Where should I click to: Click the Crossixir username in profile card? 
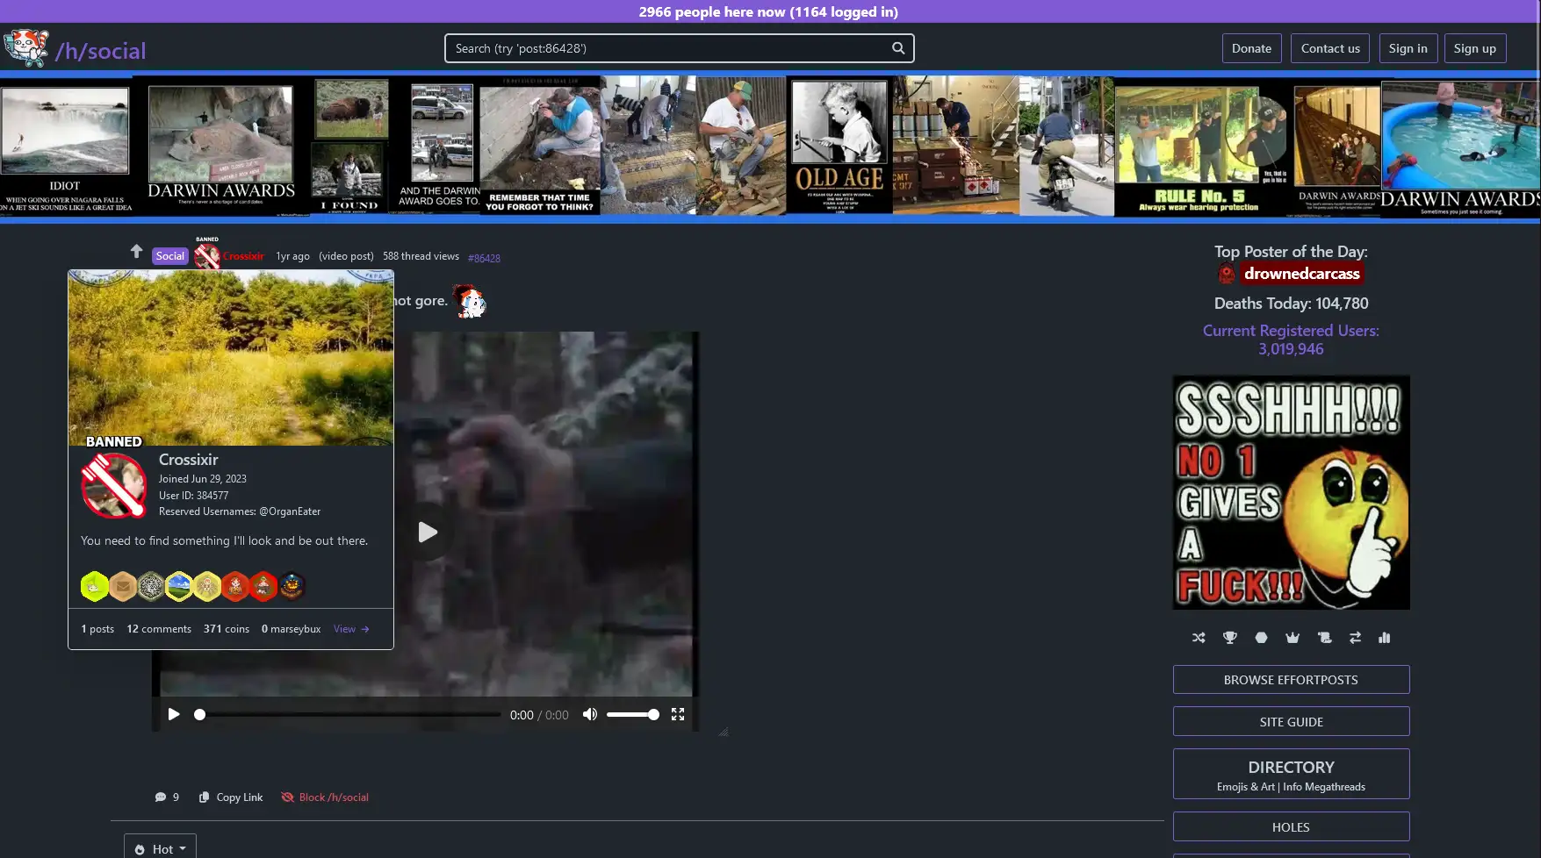point(188,460)
